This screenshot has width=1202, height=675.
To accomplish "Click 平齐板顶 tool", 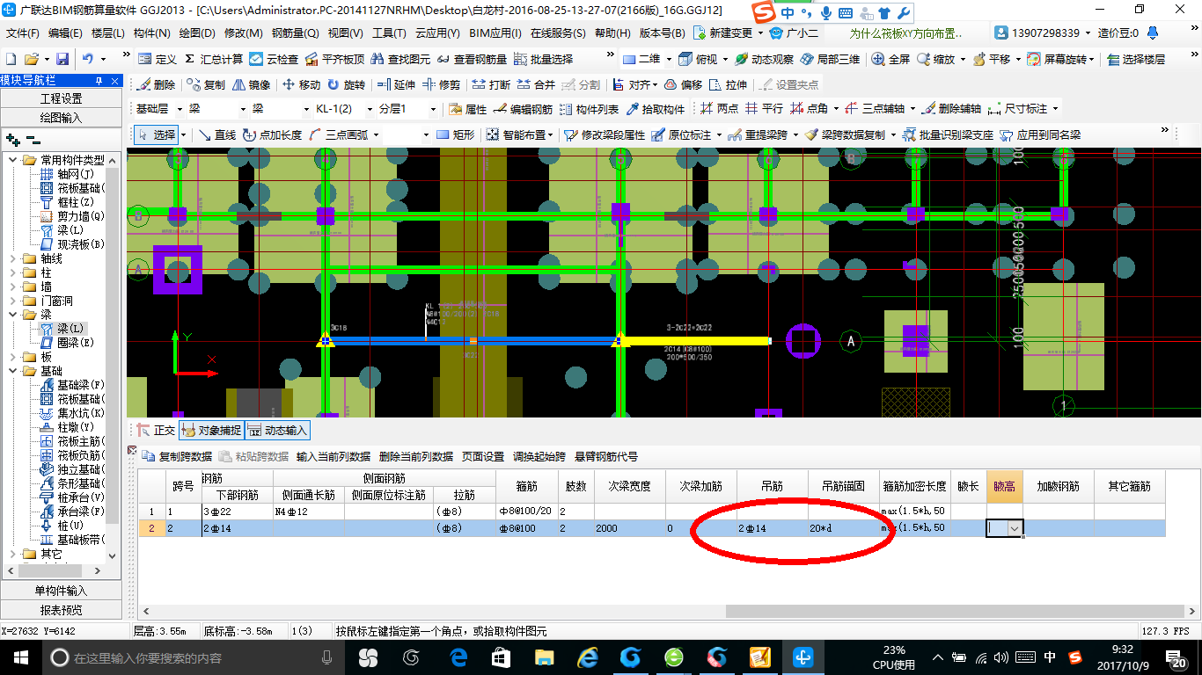I will [x=334, y=59].
